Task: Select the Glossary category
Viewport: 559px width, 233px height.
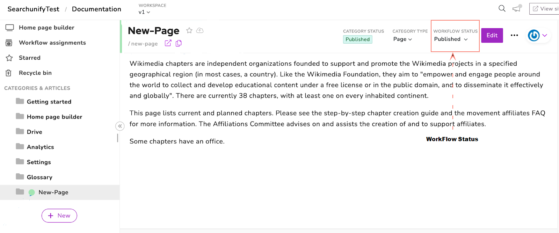Action: (39, 177)
